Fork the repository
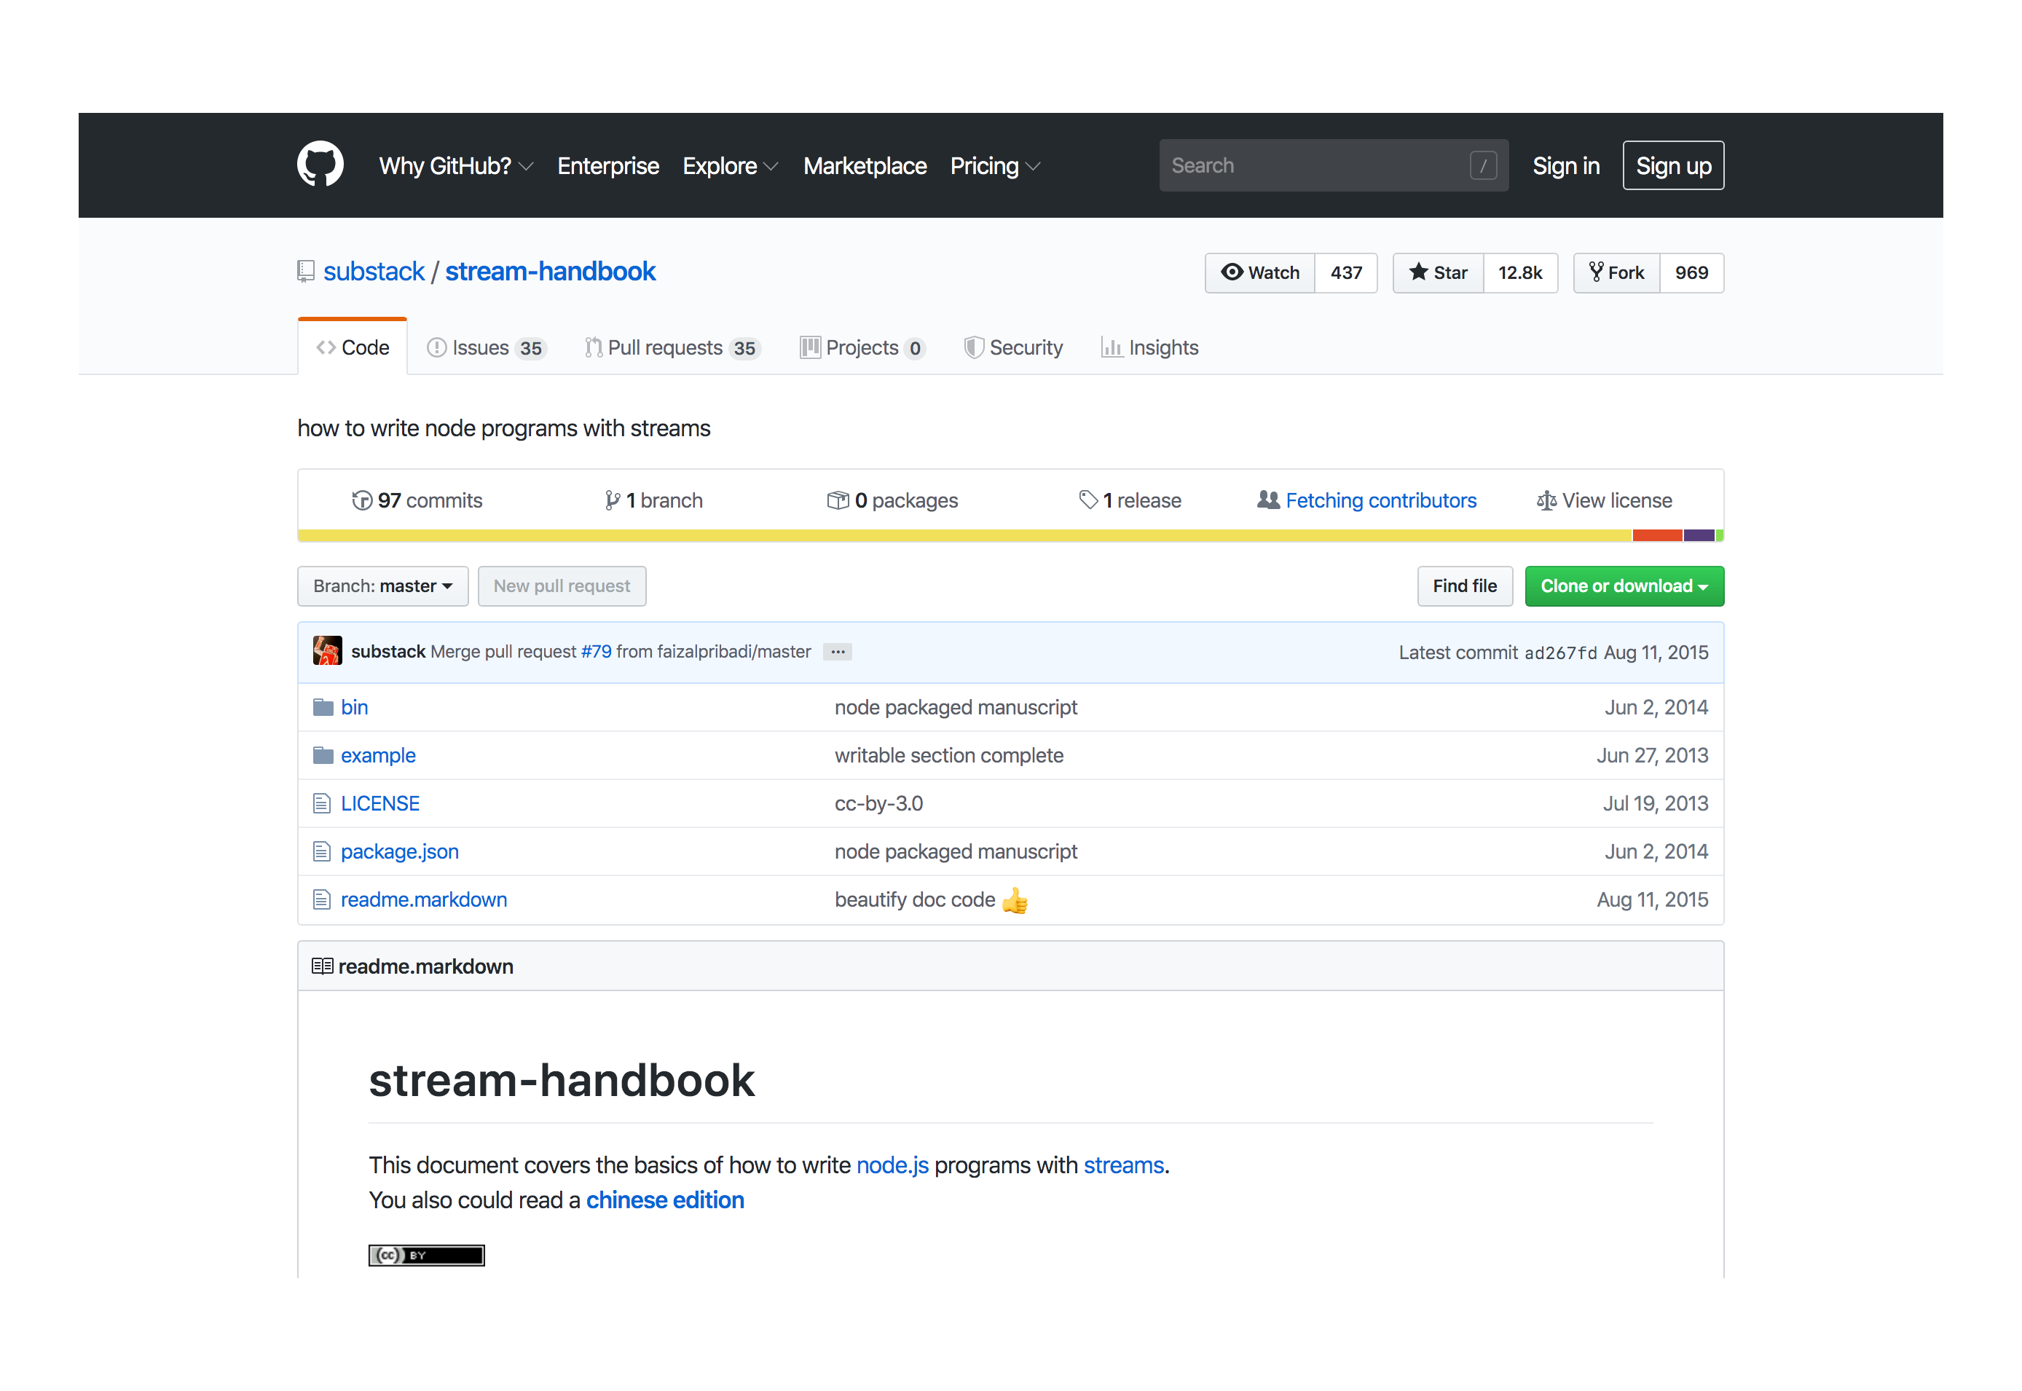 (x=1617, y=273)
